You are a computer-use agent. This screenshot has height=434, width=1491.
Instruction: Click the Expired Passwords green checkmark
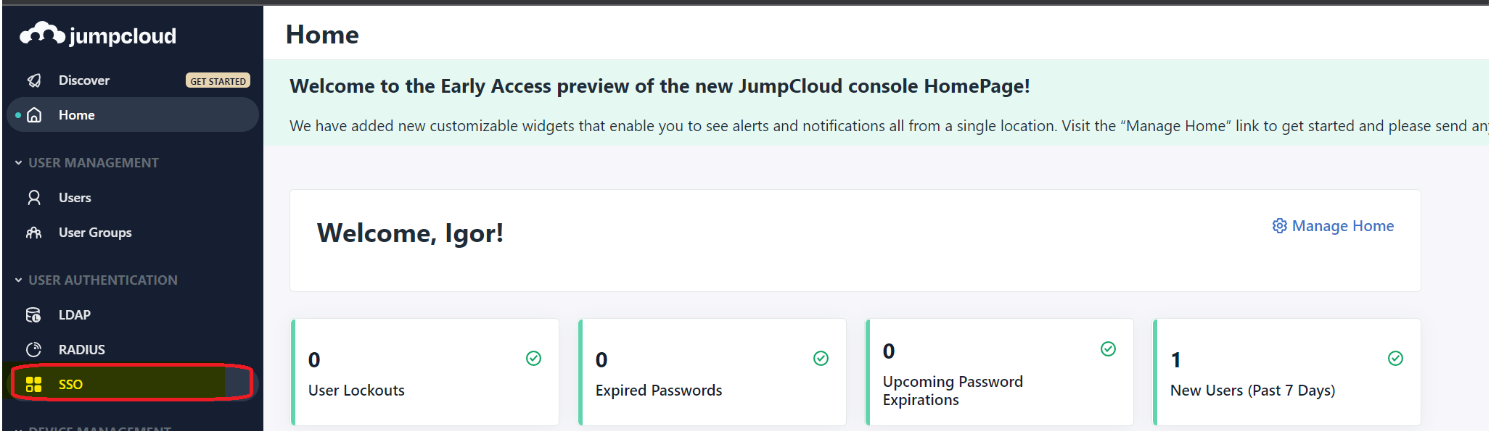coord(821,358)
